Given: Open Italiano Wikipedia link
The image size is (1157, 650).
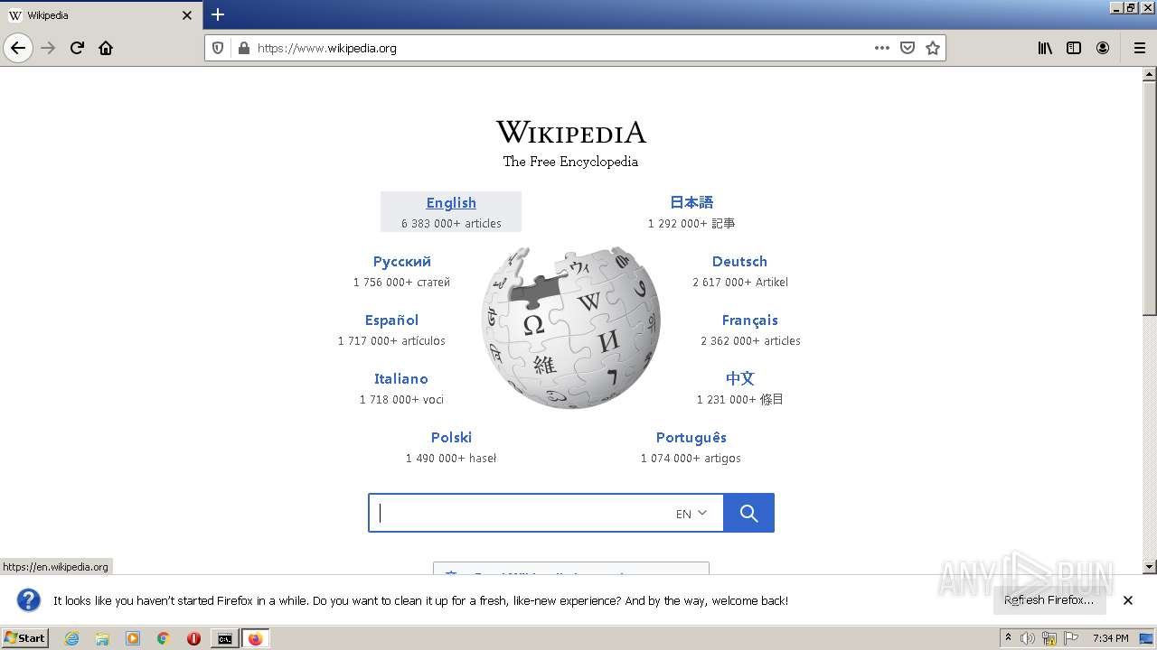Looking at the screenshot, I should point(401,379).
